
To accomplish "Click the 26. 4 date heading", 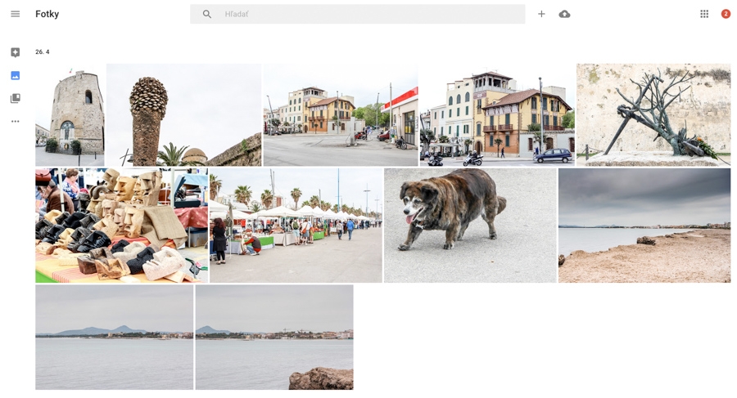I will 43,51.
